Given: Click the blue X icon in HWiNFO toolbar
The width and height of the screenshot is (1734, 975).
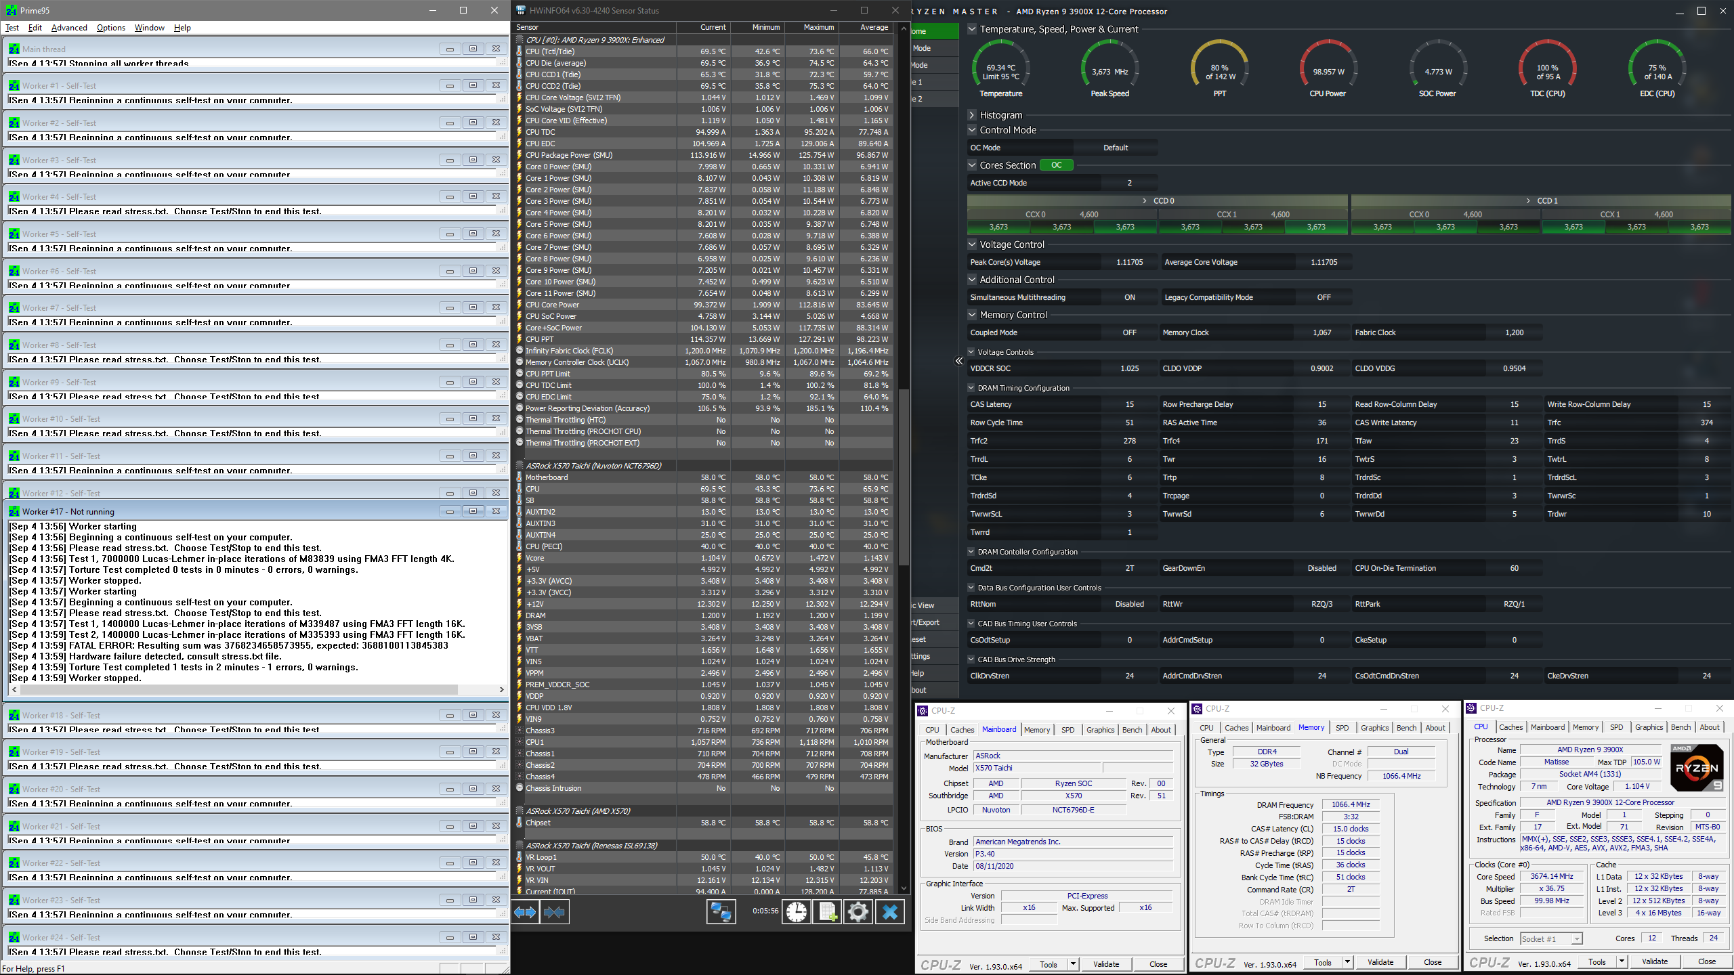Looking at the screenshot, I should pyautogui.click(x=890, y=912).
